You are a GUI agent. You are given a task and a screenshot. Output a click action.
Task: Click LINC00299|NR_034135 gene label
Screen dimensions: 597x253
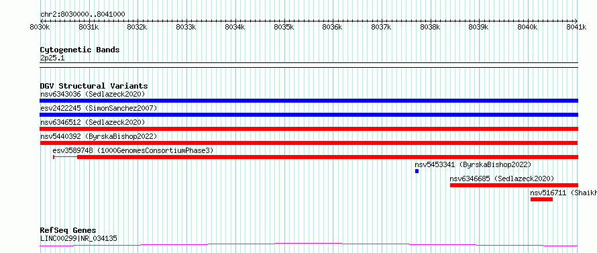pos(78,239)
